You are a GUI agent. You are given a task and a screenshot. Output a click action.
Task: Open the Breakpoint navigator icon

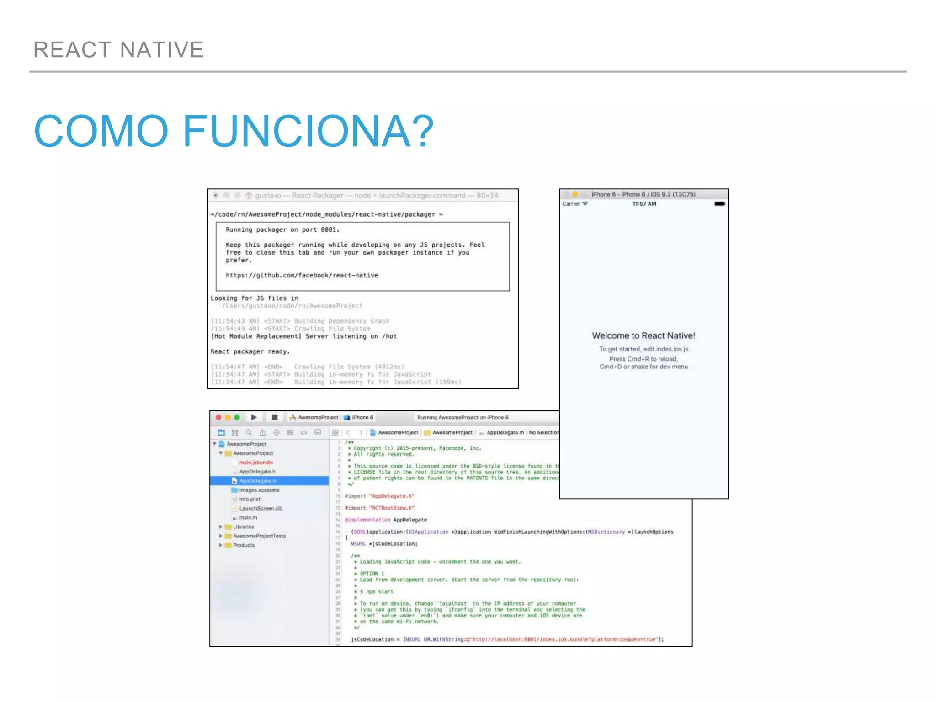click(x=303, y=432)
